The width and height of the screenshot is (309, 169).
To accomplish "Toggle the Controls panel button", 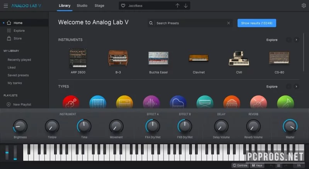I will coord(240,166).
